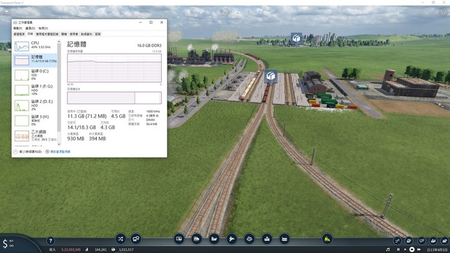Click the round menu button at top left
450x253 pixels.
7,12
